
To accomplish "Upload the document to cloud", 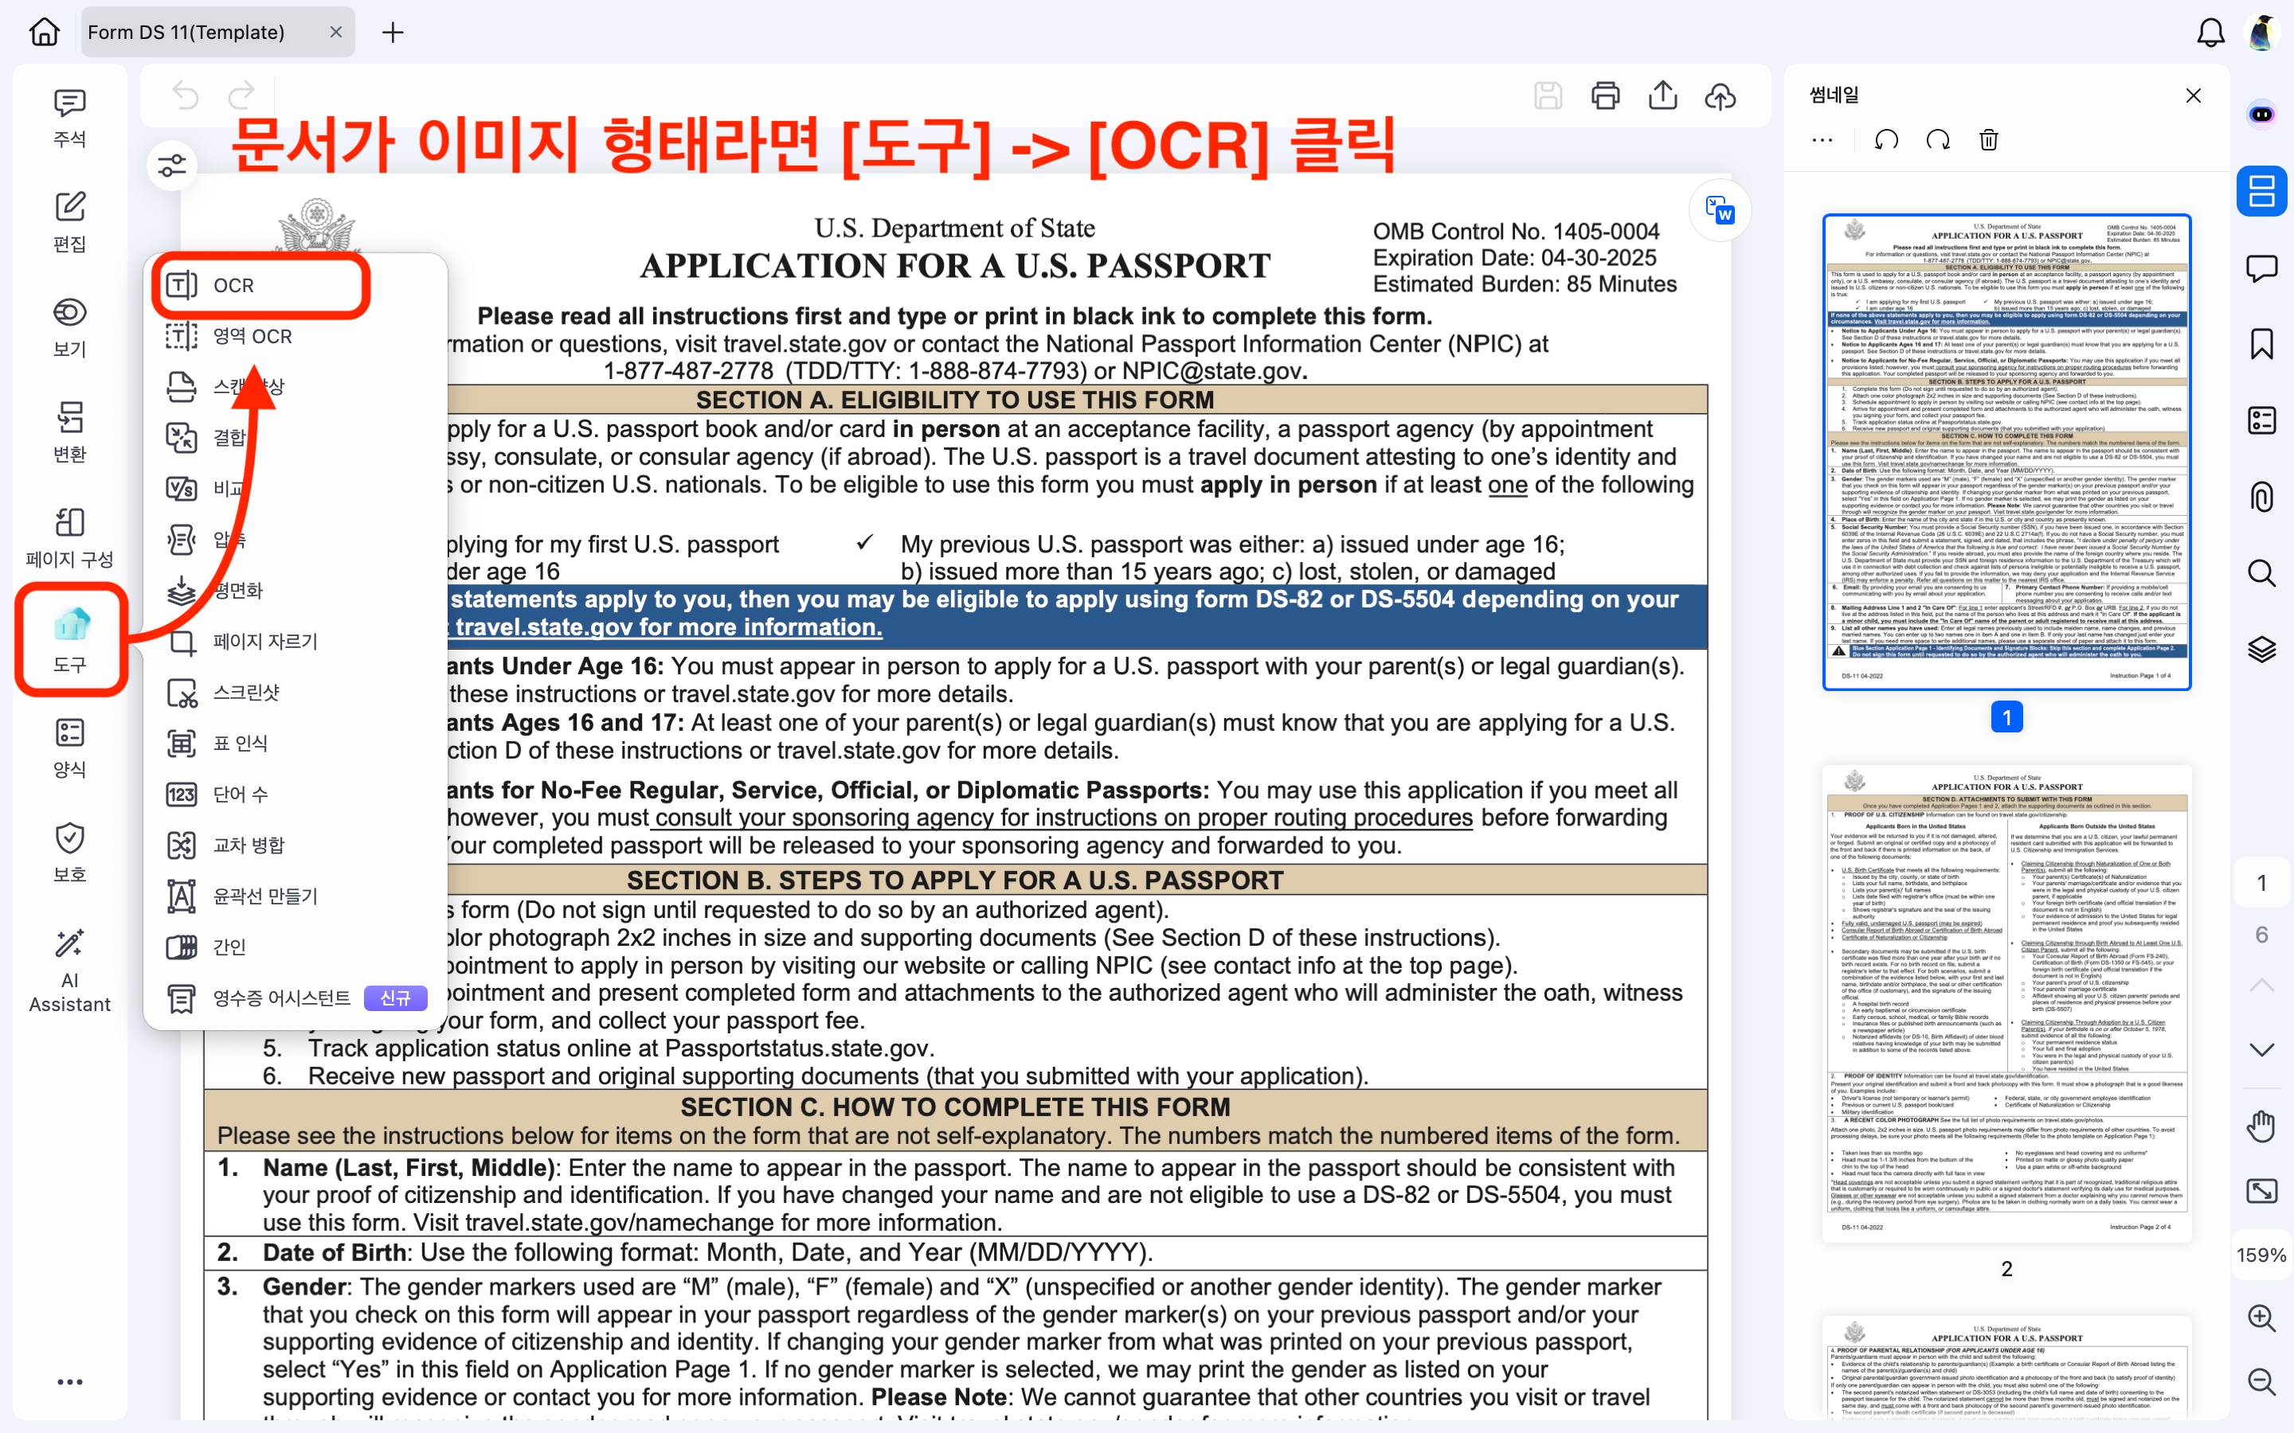I will coord(1720,96).
